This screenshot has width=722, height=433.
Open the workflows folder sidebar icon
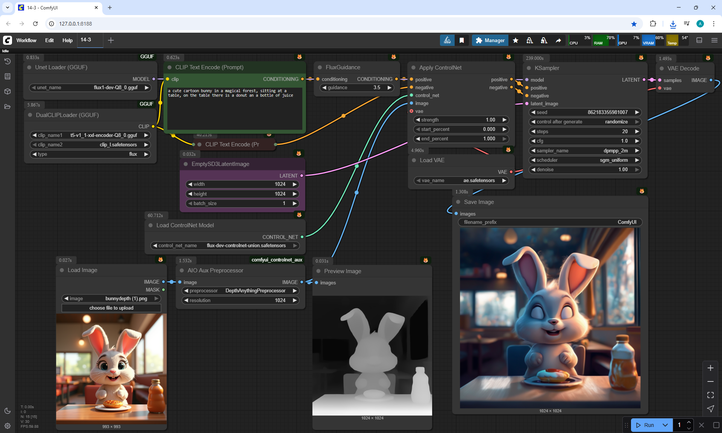tap(8, 106)
